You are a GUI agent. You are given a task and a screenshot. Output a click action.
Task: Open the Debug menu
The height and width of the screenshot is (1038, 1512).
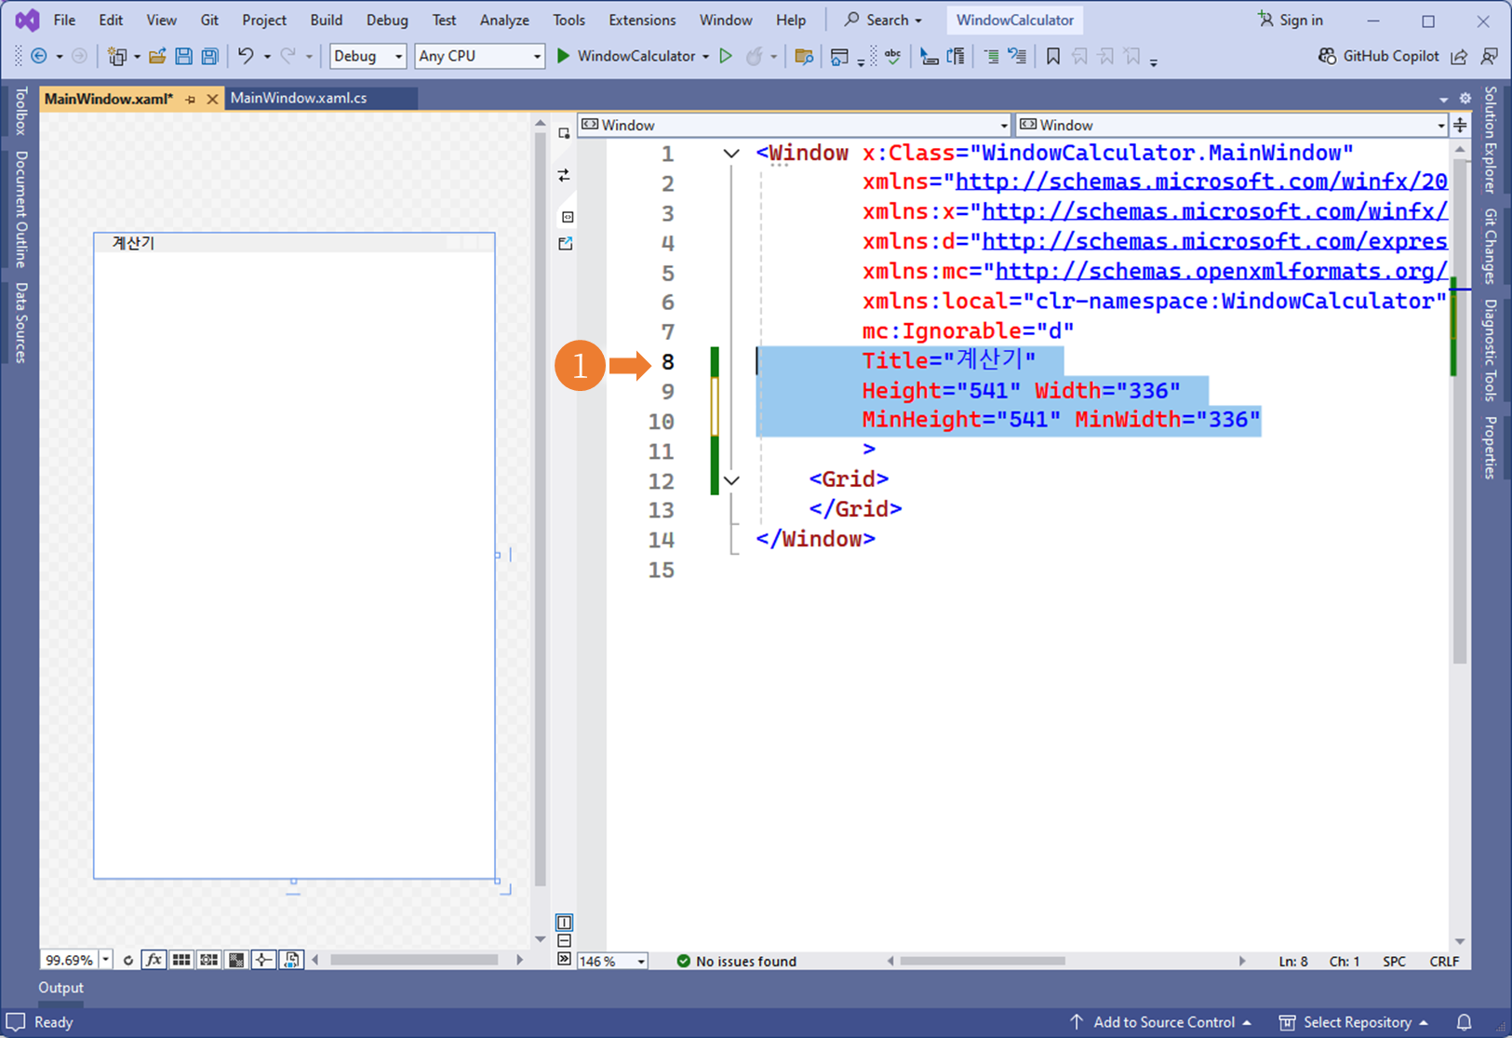[387, 20]
